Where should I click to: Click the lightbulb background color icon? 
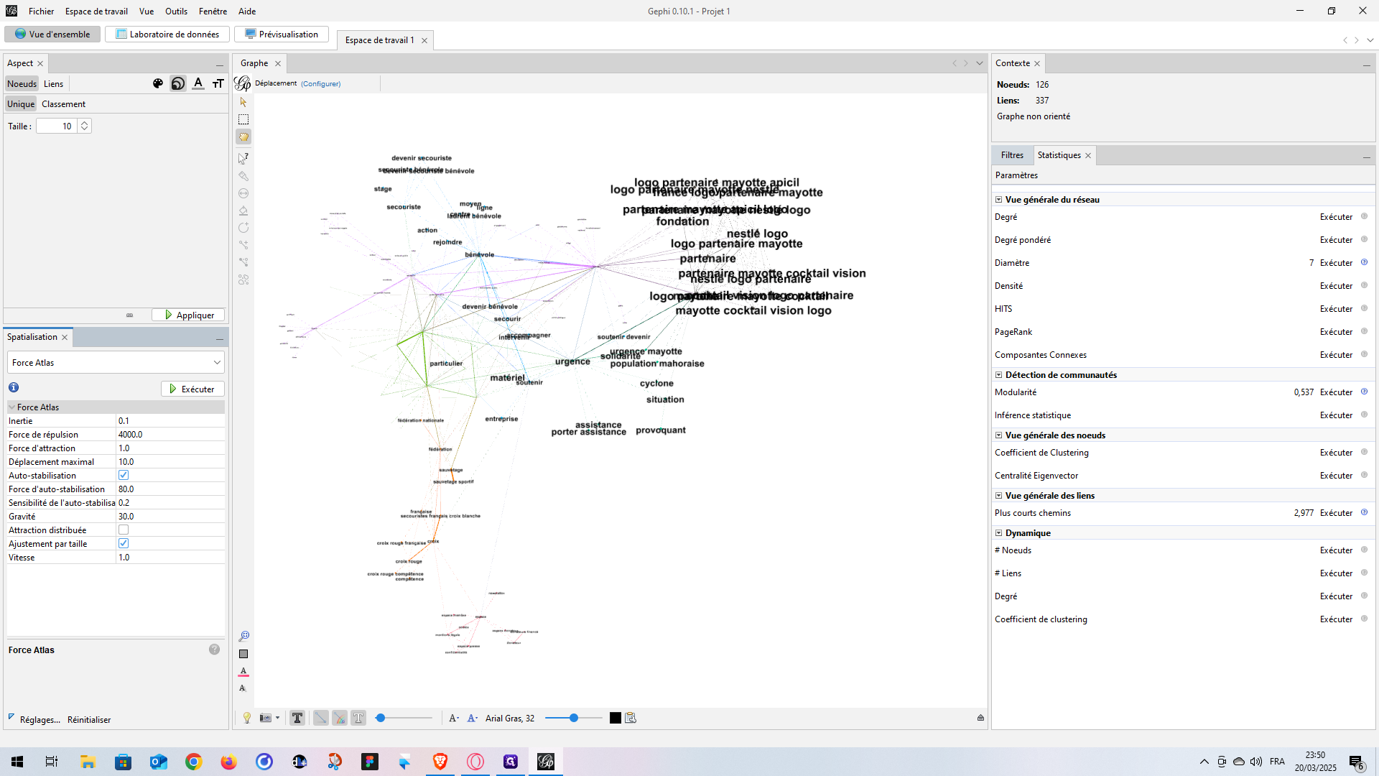(x=247, y=718)
